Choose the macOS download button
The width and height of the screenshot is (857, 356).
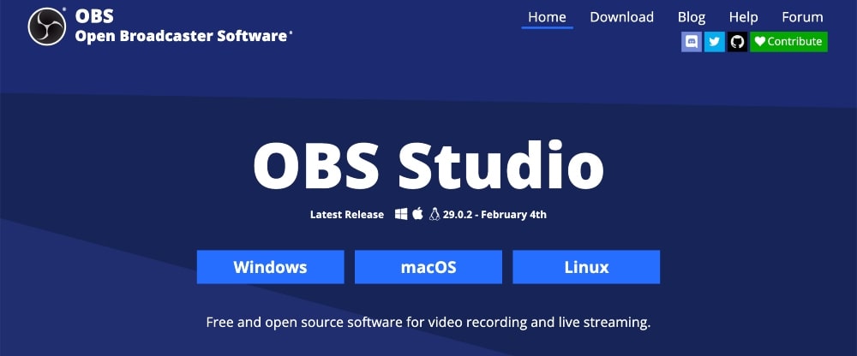click(428, 267)
